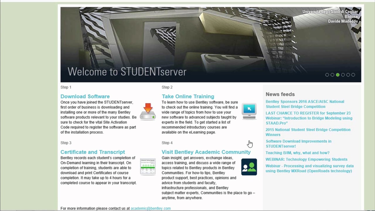This screenshot has width=375, height=211.
Task: Select the third highlighted carousel dot
Action: click(x=337, y=75)
